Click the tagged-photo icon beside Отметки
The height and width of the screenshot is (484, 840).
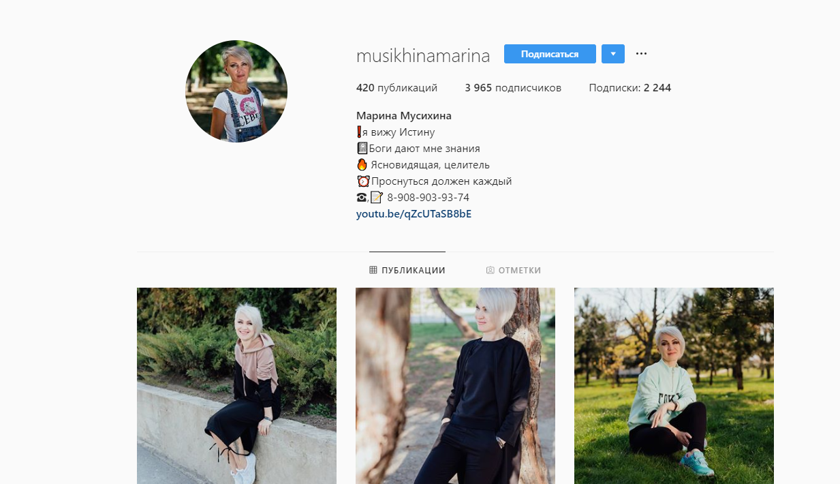490,271
